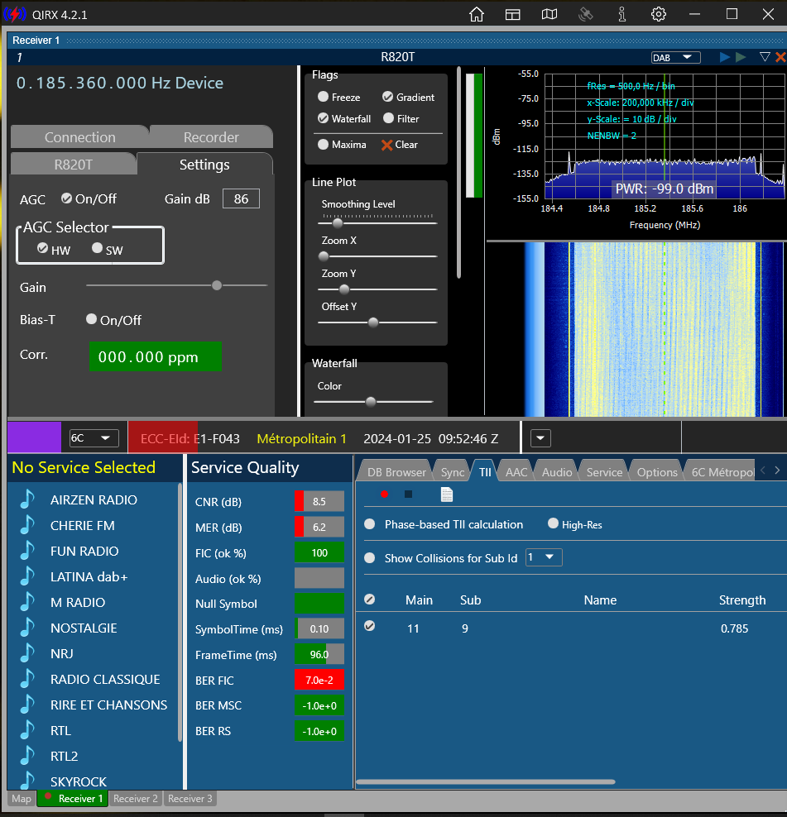This screenshot has height=817, width=787.
Task: Click the purple color block beside 6C
Action: (35, 437)
